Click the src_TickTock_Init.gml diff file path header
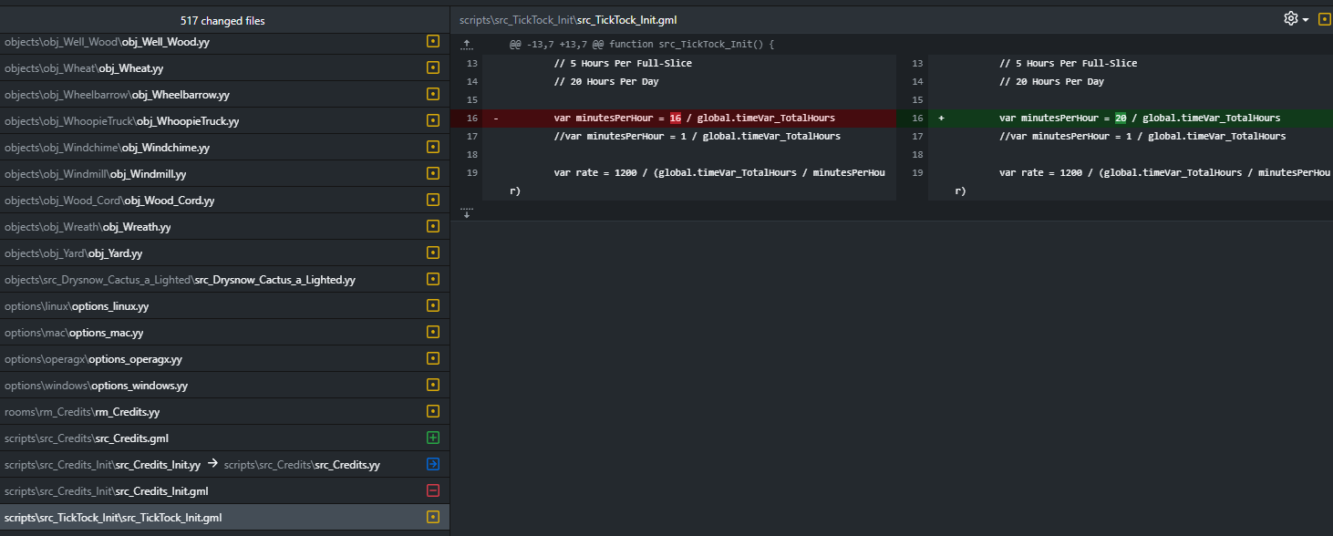Screen dimensions: 1333x536 tap(568, 20)
